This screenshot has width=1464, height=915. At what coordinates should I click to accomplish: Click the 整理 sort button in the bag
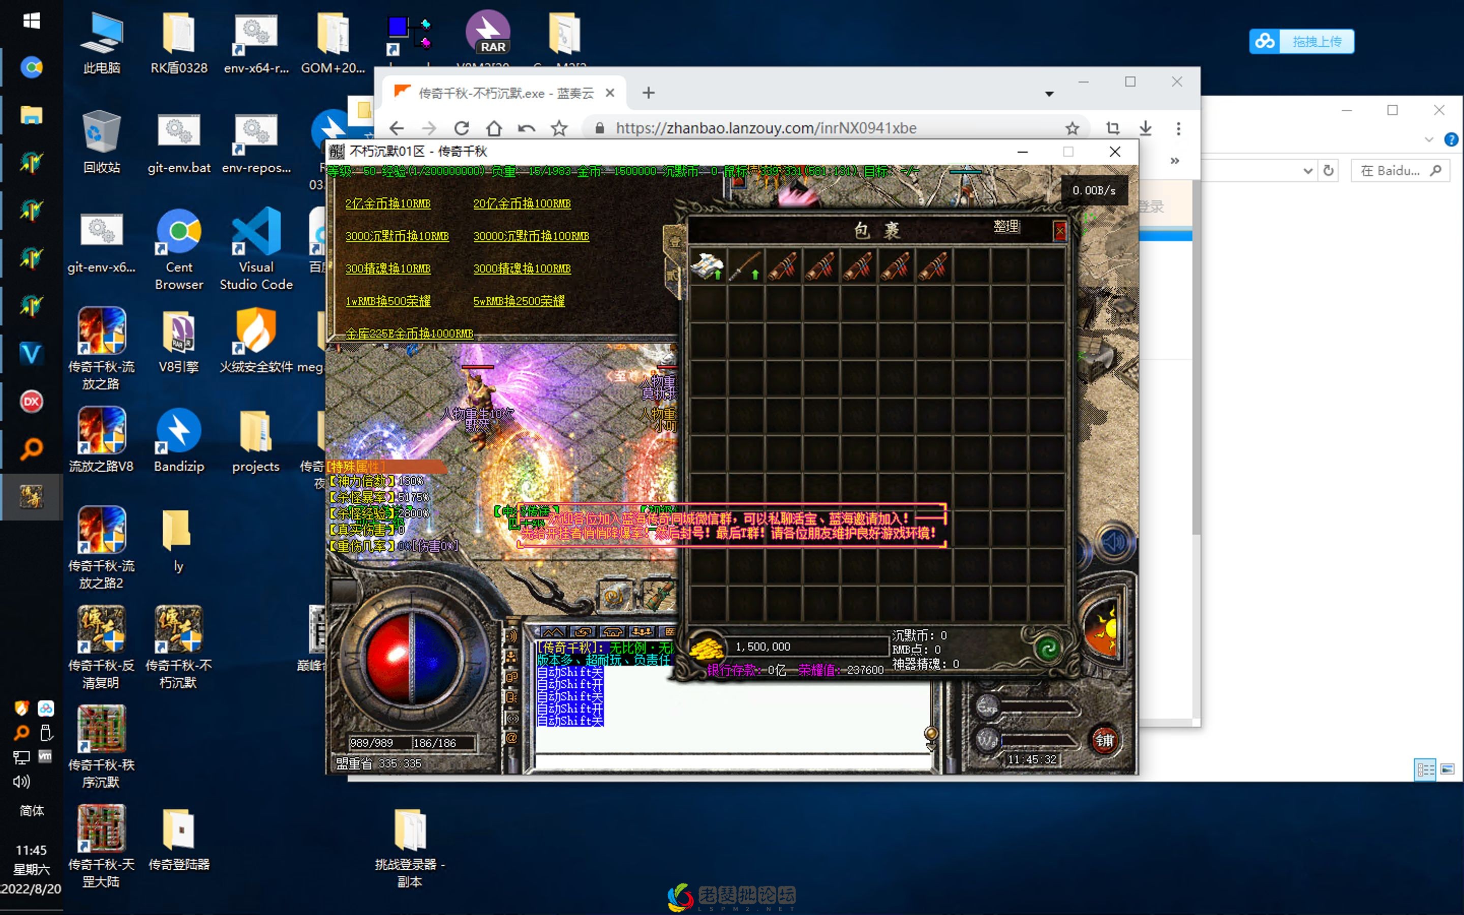point(1006,226)
